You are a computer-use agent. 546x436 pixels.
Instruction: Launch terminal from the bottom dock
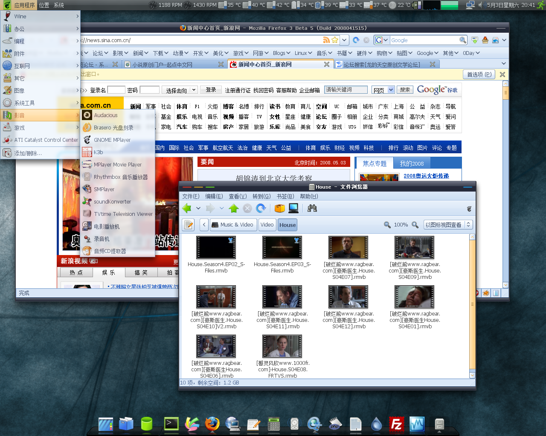171,423
